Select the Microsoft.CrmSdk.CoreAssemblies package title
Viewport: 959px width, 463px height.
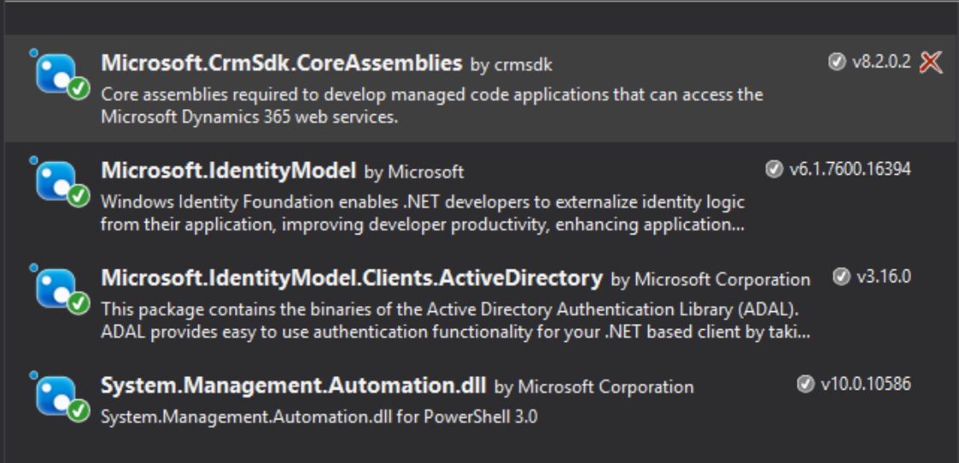[x=281, y=63]
